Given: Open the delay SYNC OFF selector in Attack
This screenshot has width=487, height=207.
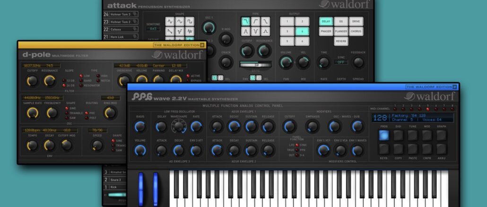Looking at the screenshot, I should point(341,62).
